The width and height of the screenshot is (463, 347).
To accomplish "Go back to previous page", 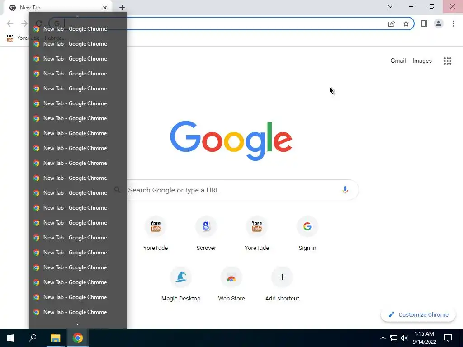I will (x=10, y=23).
